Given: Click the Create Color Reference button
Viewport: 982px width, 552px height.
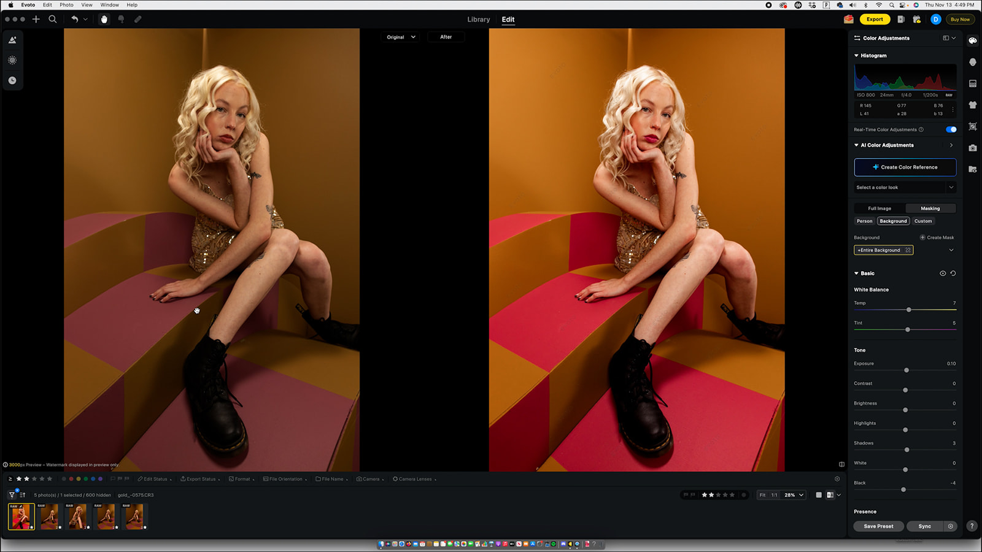Looking at the screenshot, I should point(905,167).
